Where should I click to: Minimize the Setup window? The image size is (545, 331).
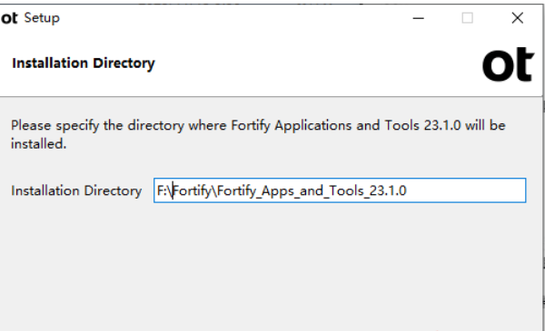[x=418, y=18]
